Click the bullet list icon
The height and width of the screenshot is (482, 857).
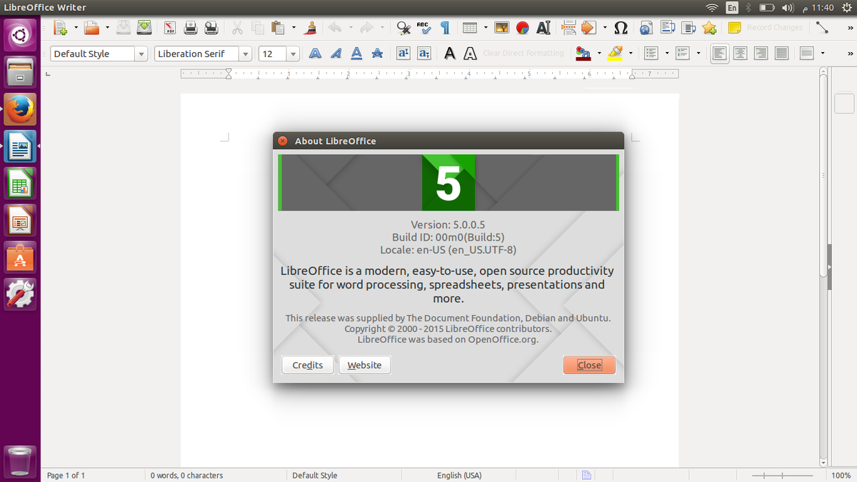[x=651, y=54]
